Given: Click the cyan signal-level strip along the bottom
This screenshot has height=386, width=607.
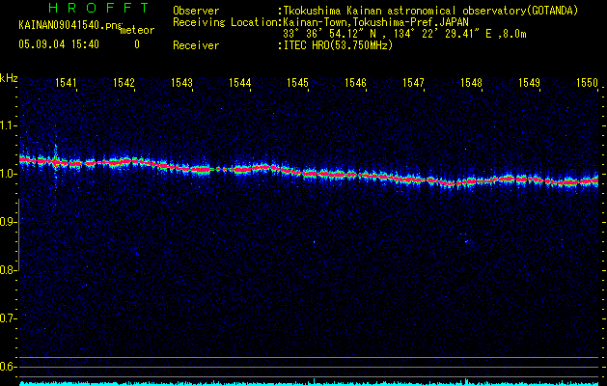Looking at the screenshot, I should point(309,383).
